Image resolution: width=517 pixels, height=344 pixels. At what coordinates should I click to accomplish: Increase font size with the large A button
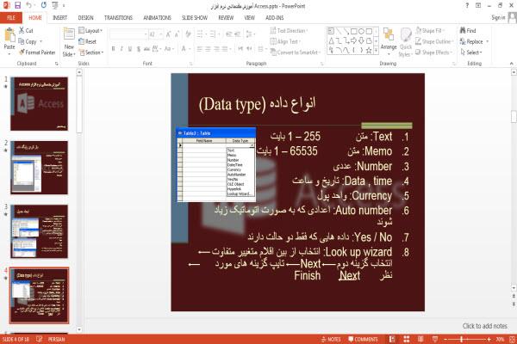click(169, 34)
